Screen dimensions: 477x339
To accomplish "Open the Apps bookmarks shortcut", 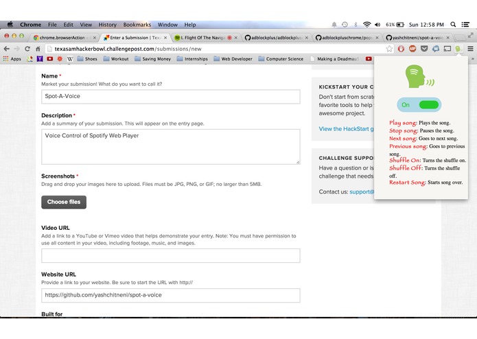I will click(x=12, y=59).
